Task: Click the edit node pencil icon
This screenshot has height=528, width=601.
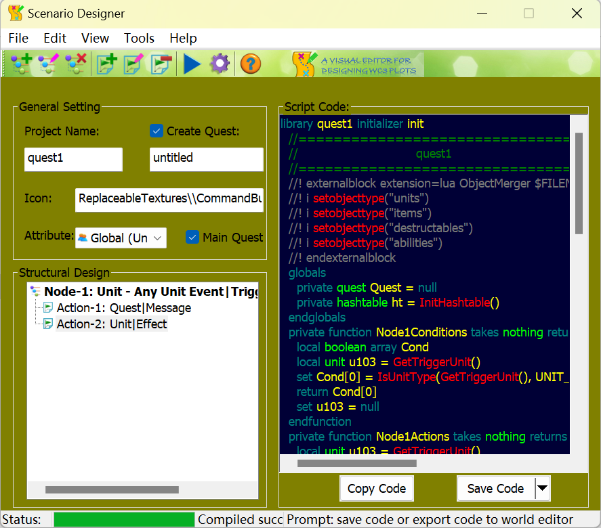Action: click(49, 64)
